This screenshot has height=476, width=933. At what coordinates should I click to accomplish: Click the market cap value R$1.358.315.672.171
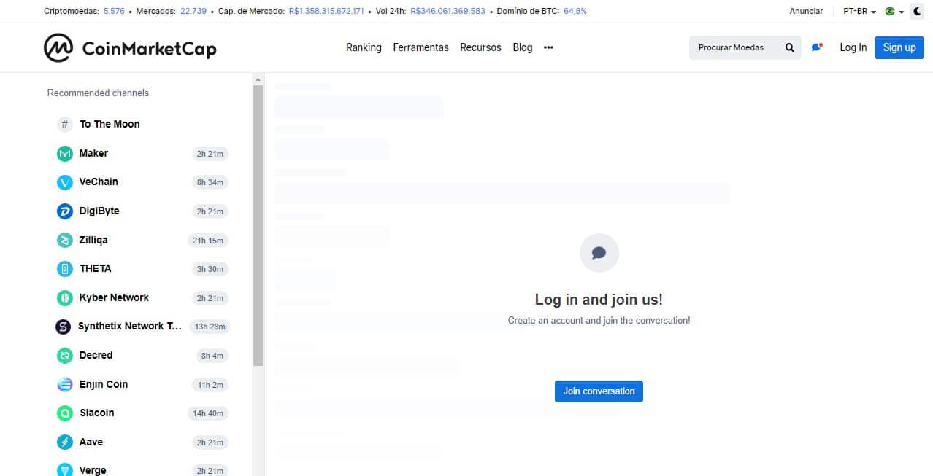click(x=326, y=11)
